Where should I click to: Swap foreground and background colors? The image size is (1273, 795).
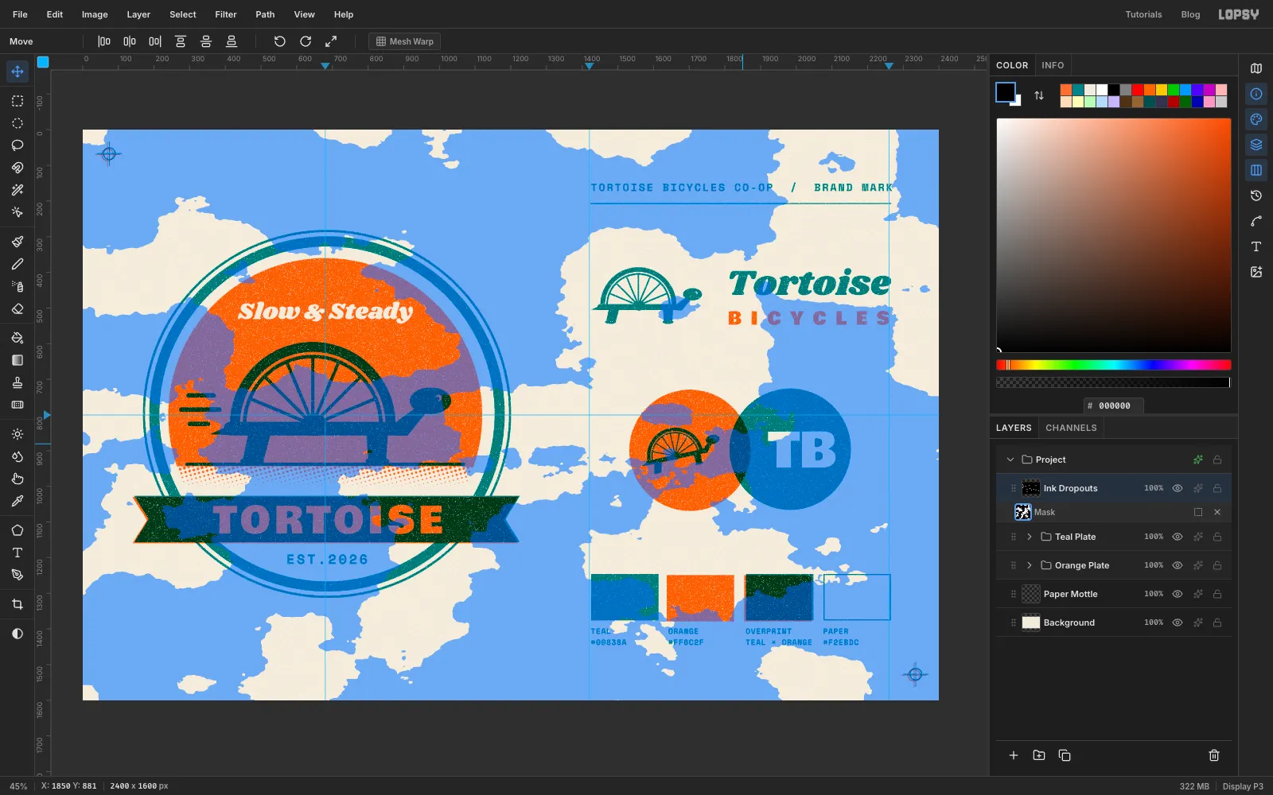(1039, 95)
